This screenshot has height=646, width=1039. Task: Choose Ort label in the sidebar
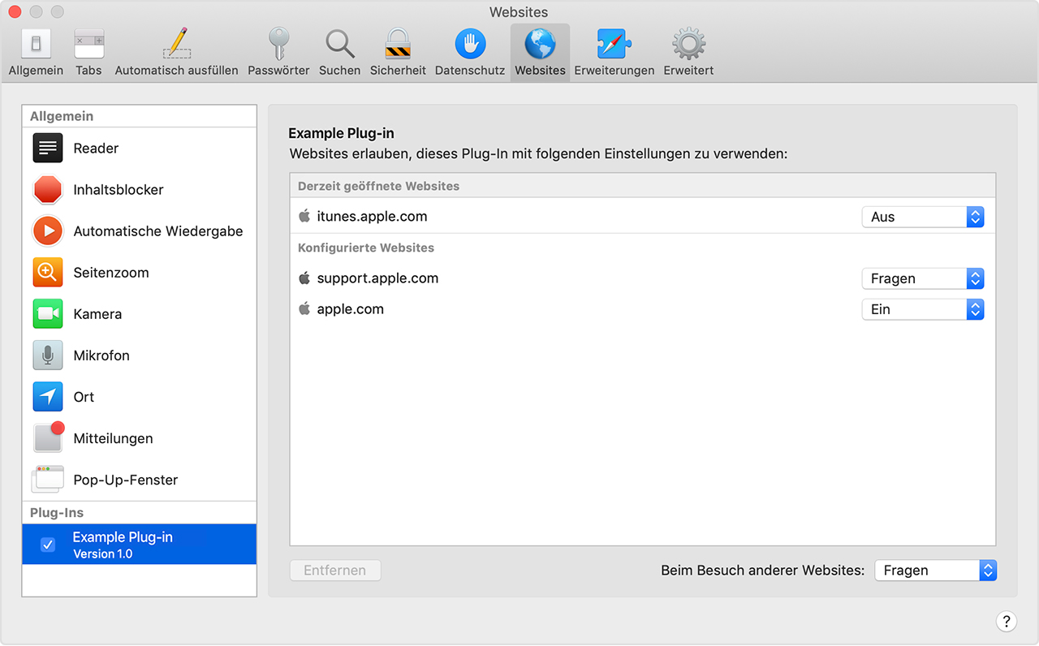(84, 397)
